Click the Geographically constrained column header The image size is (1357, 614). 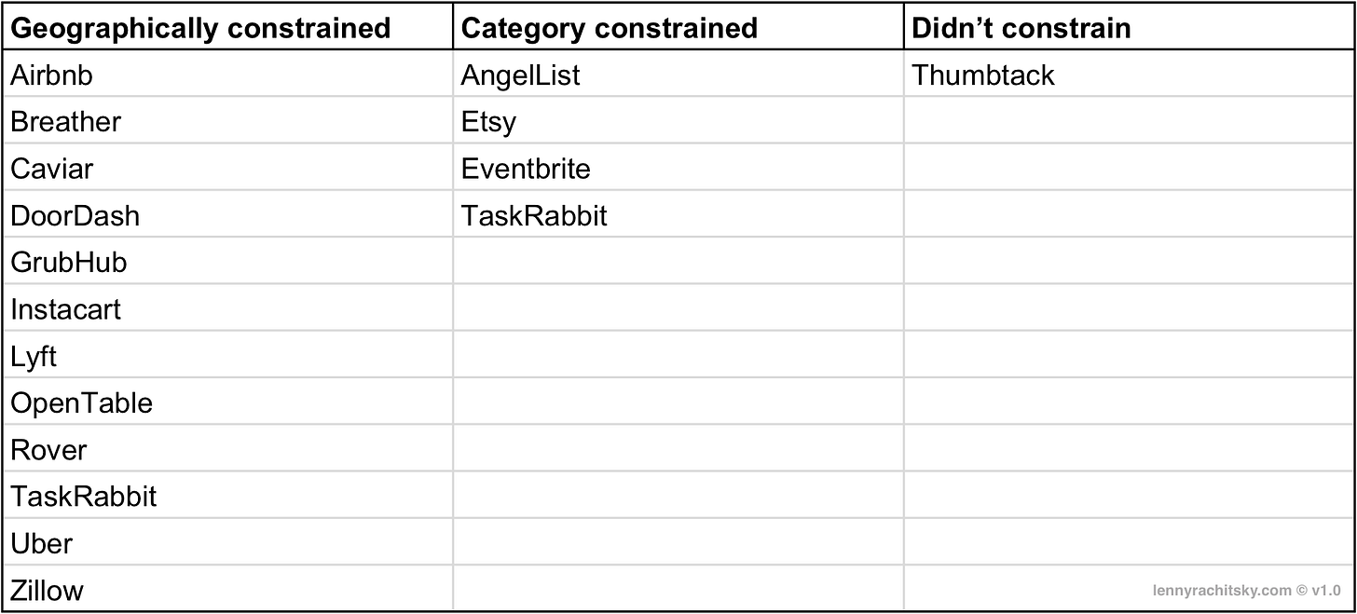(227, 26)
